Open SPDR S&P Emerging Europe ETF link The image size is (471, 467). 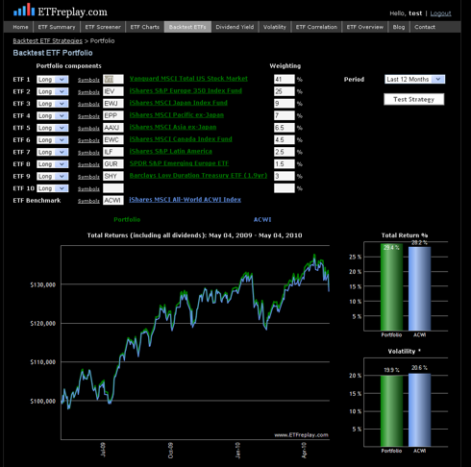point(179,163)
